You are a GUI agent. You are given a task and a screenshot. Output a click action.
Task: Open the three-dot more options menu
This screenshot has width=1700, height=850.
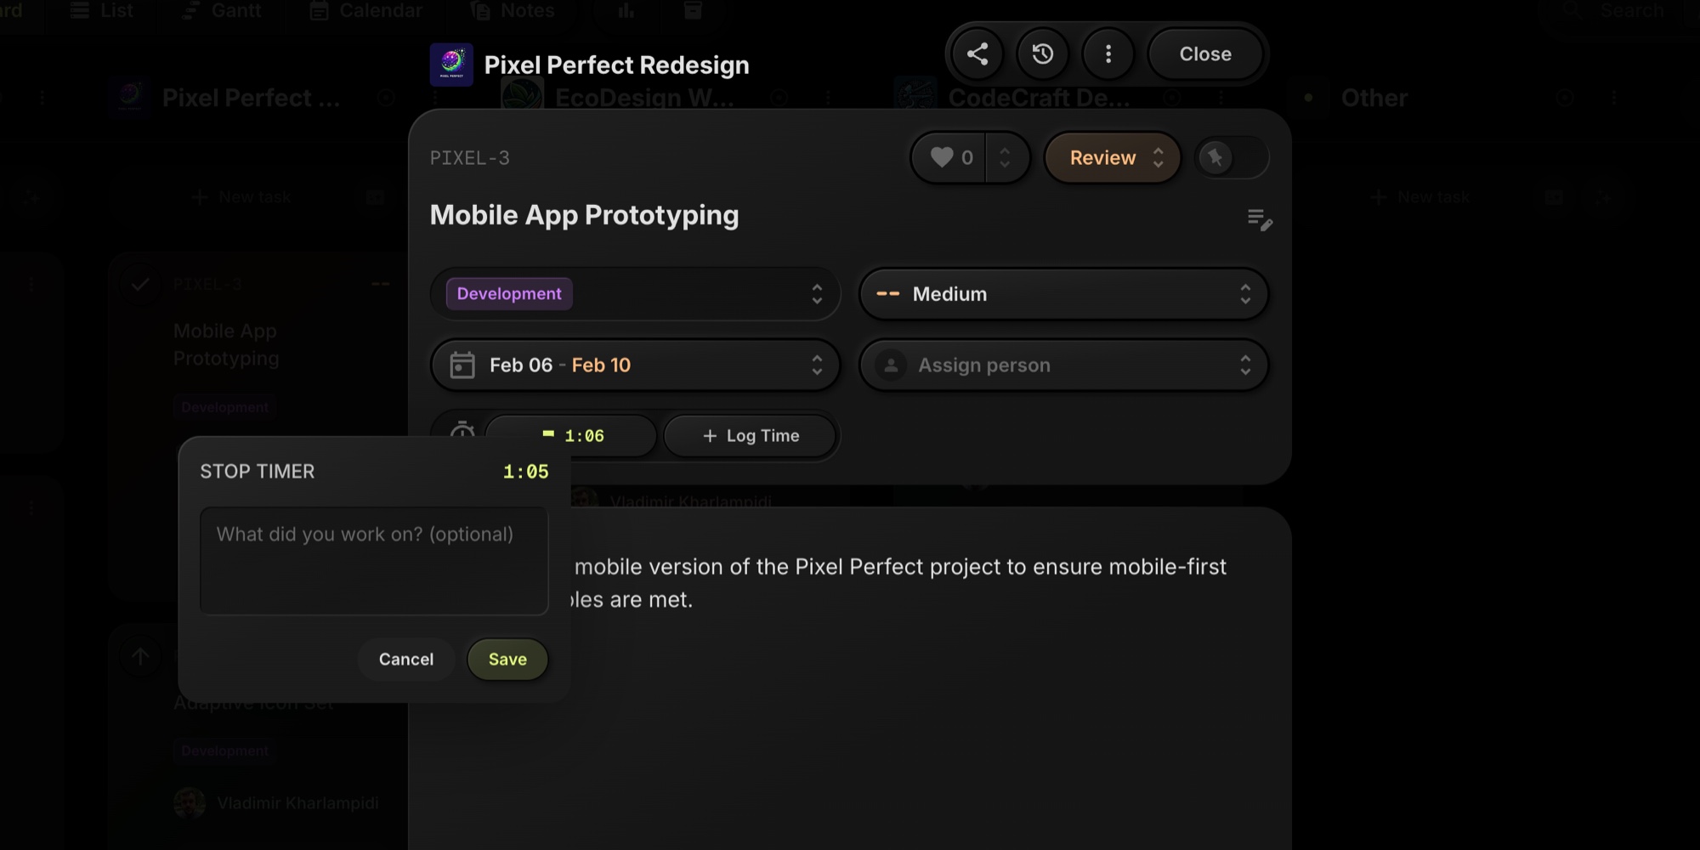[x=1108, y=54]
